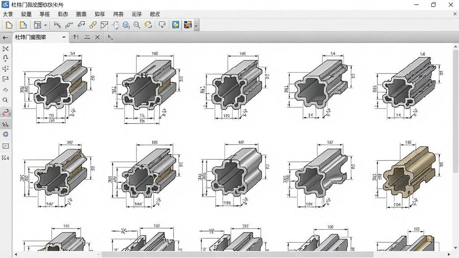
Task: Open the rightmost menu in menu bar
Action: [x=155, y=14]
